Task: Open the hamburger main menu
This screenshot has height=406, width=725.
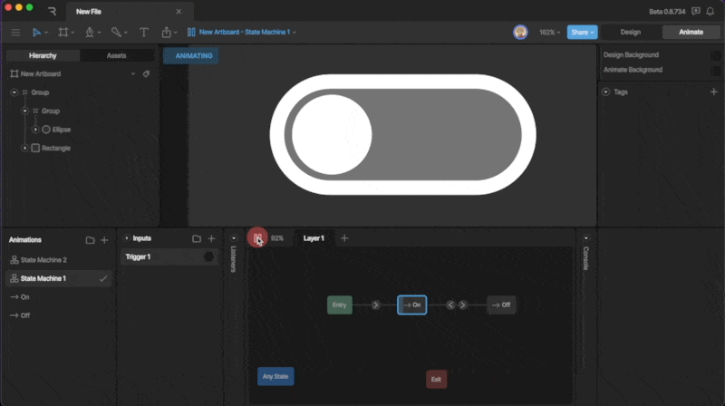Action: [15, 32]
